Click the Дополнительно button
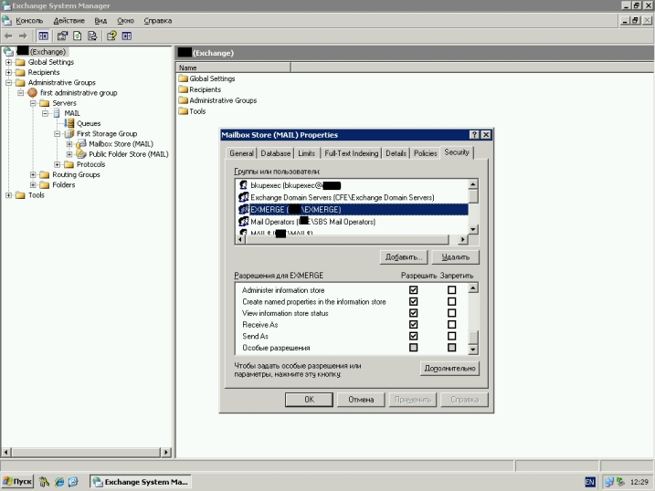The width and height of the screenshot is (655, 491). (x=449, y=369)
